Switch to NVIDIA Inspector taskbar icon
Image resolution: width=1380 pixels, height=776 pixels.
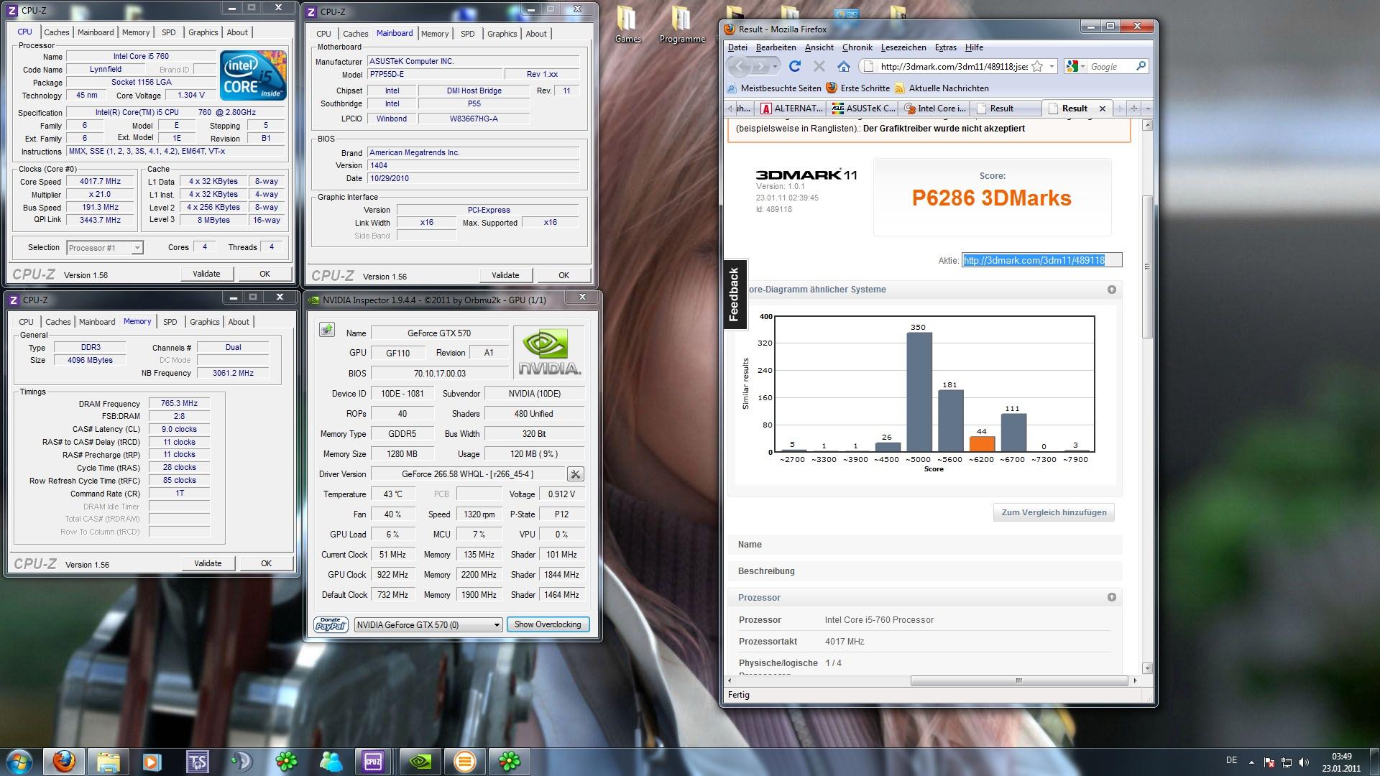[420, 761]
